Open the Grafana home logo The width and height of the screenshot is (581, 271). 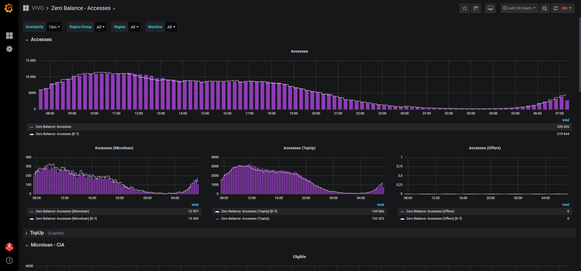pos(9,8)
